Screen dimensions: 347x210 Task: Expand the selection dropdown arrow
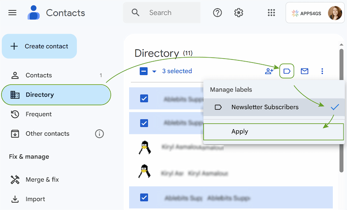click(154, 71)
